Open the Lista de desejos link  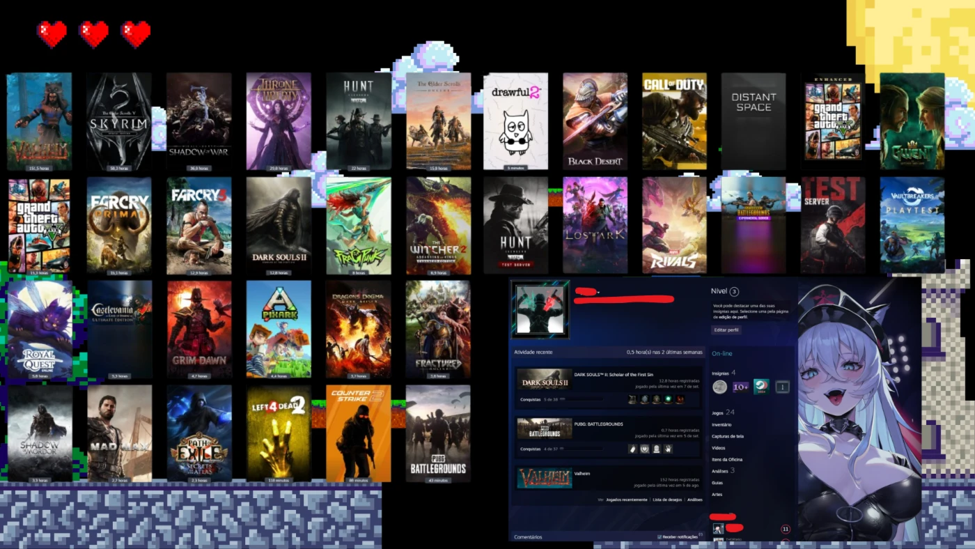pos(667,500)
